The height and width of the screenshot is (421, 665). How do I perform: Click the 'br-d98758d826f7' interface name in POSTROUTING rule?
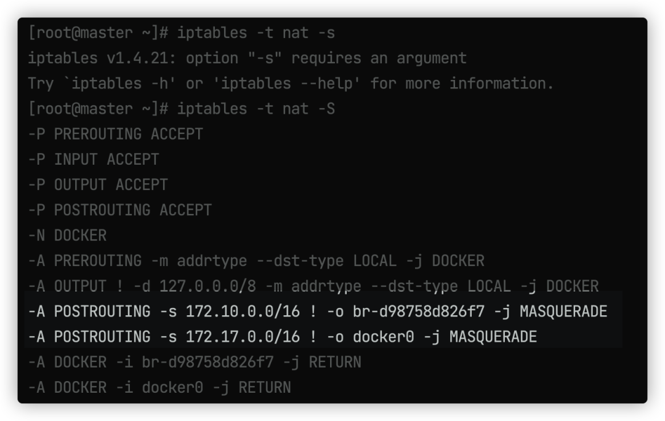coord(419,312)
